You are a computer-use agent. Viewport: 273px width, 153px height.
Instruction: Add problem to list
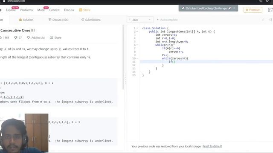click(36, 38)
